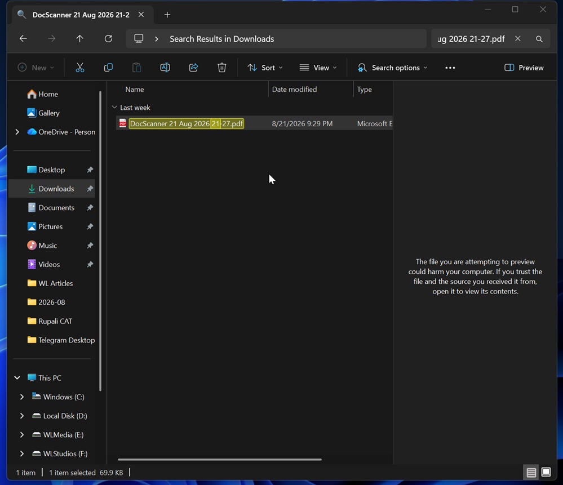Unpin Downloads from quick access

[x=90, y=189]
